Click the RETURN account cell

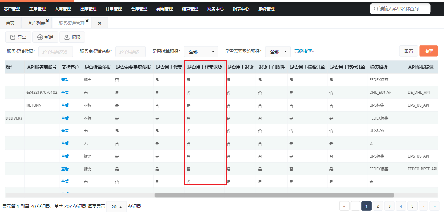point(34,105)
